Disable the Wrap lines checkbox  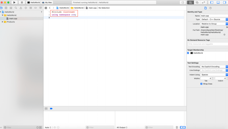[201, 84]
